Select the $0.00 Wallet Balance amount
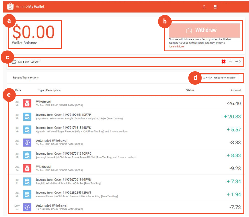The width and height of the screenshot is (249, 217). pyautogui.click(x=33, y=32)
